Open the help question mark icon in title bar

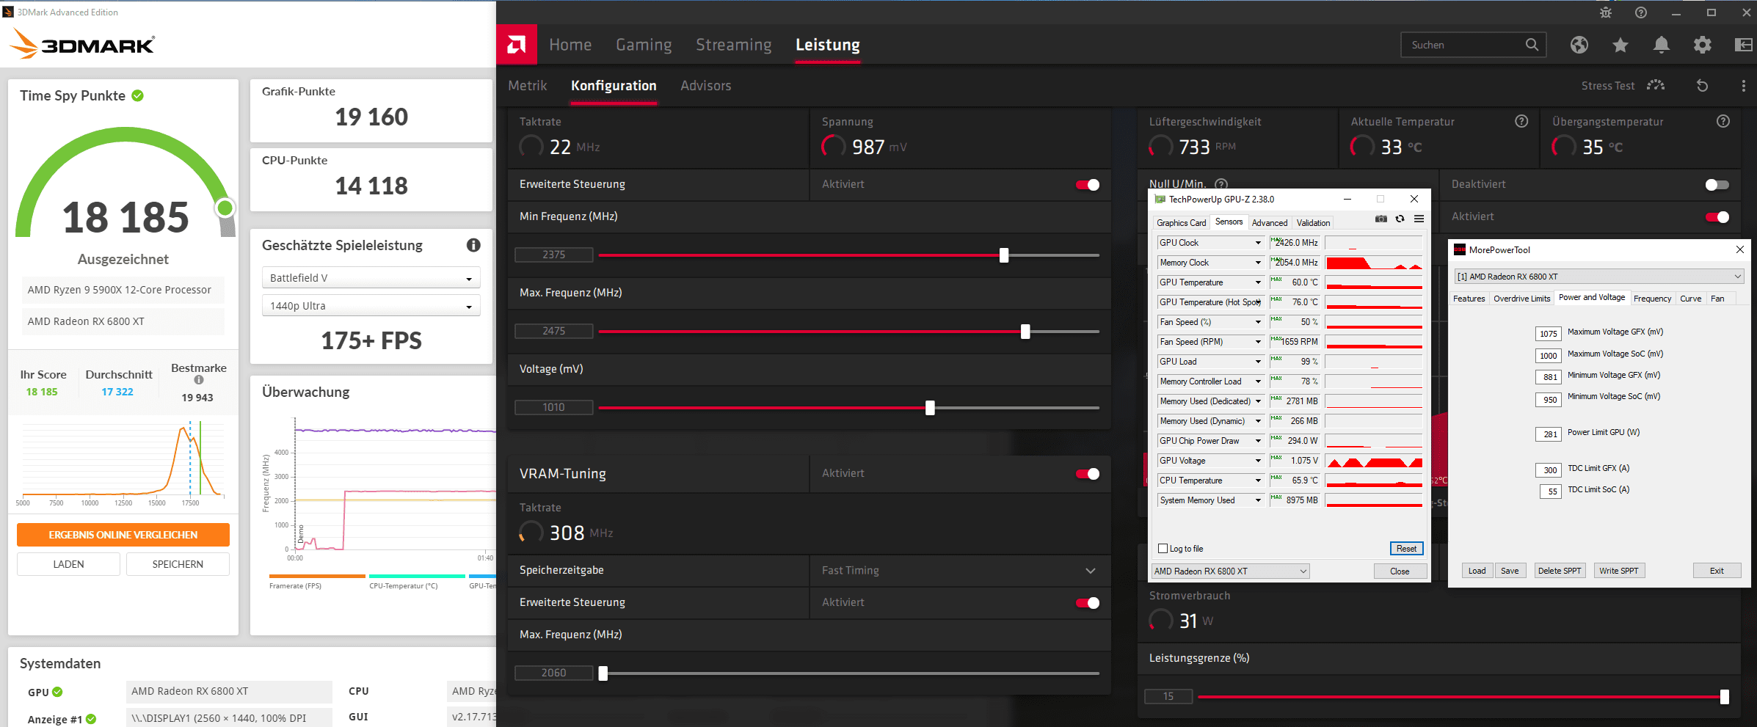coord(1641,12)
